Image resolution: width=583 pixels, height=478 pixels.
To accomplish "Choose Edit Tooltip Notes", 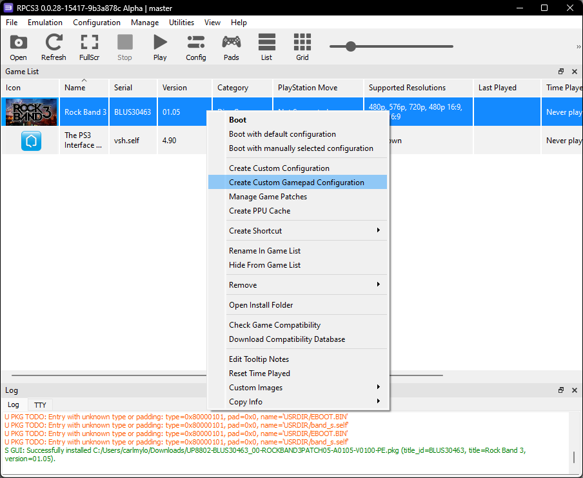I will pos(297,359).
